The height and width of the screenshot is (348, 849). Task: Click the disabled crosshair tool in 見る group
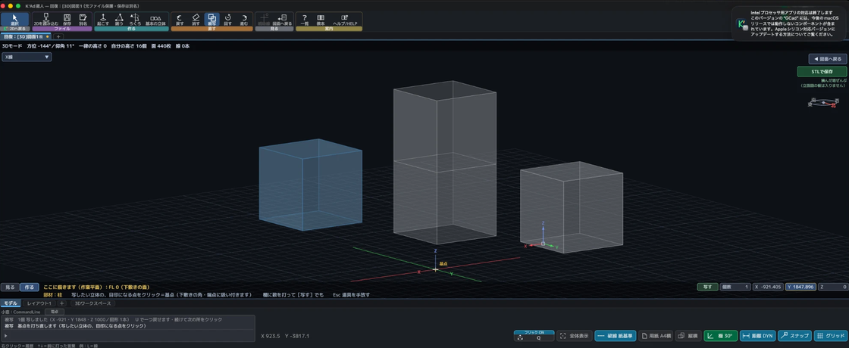click(x=264, y=20)
